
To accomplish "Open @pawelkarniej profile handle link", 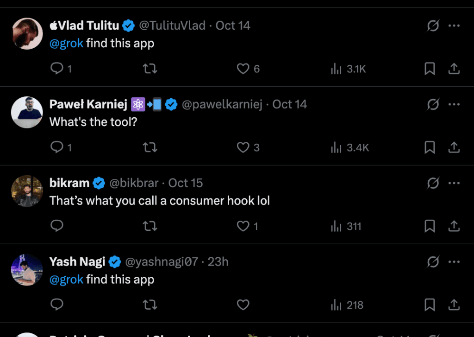I will (222, 105).
